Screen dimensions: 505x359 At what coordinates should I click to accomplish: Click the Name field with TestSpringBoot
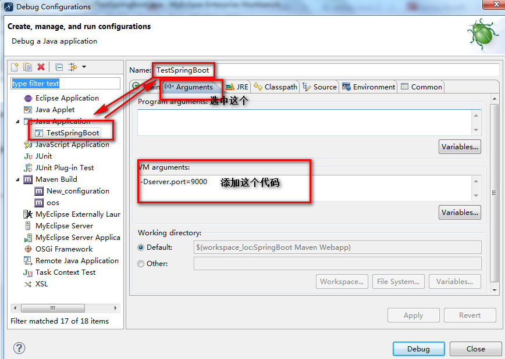[x=325, y=70]
